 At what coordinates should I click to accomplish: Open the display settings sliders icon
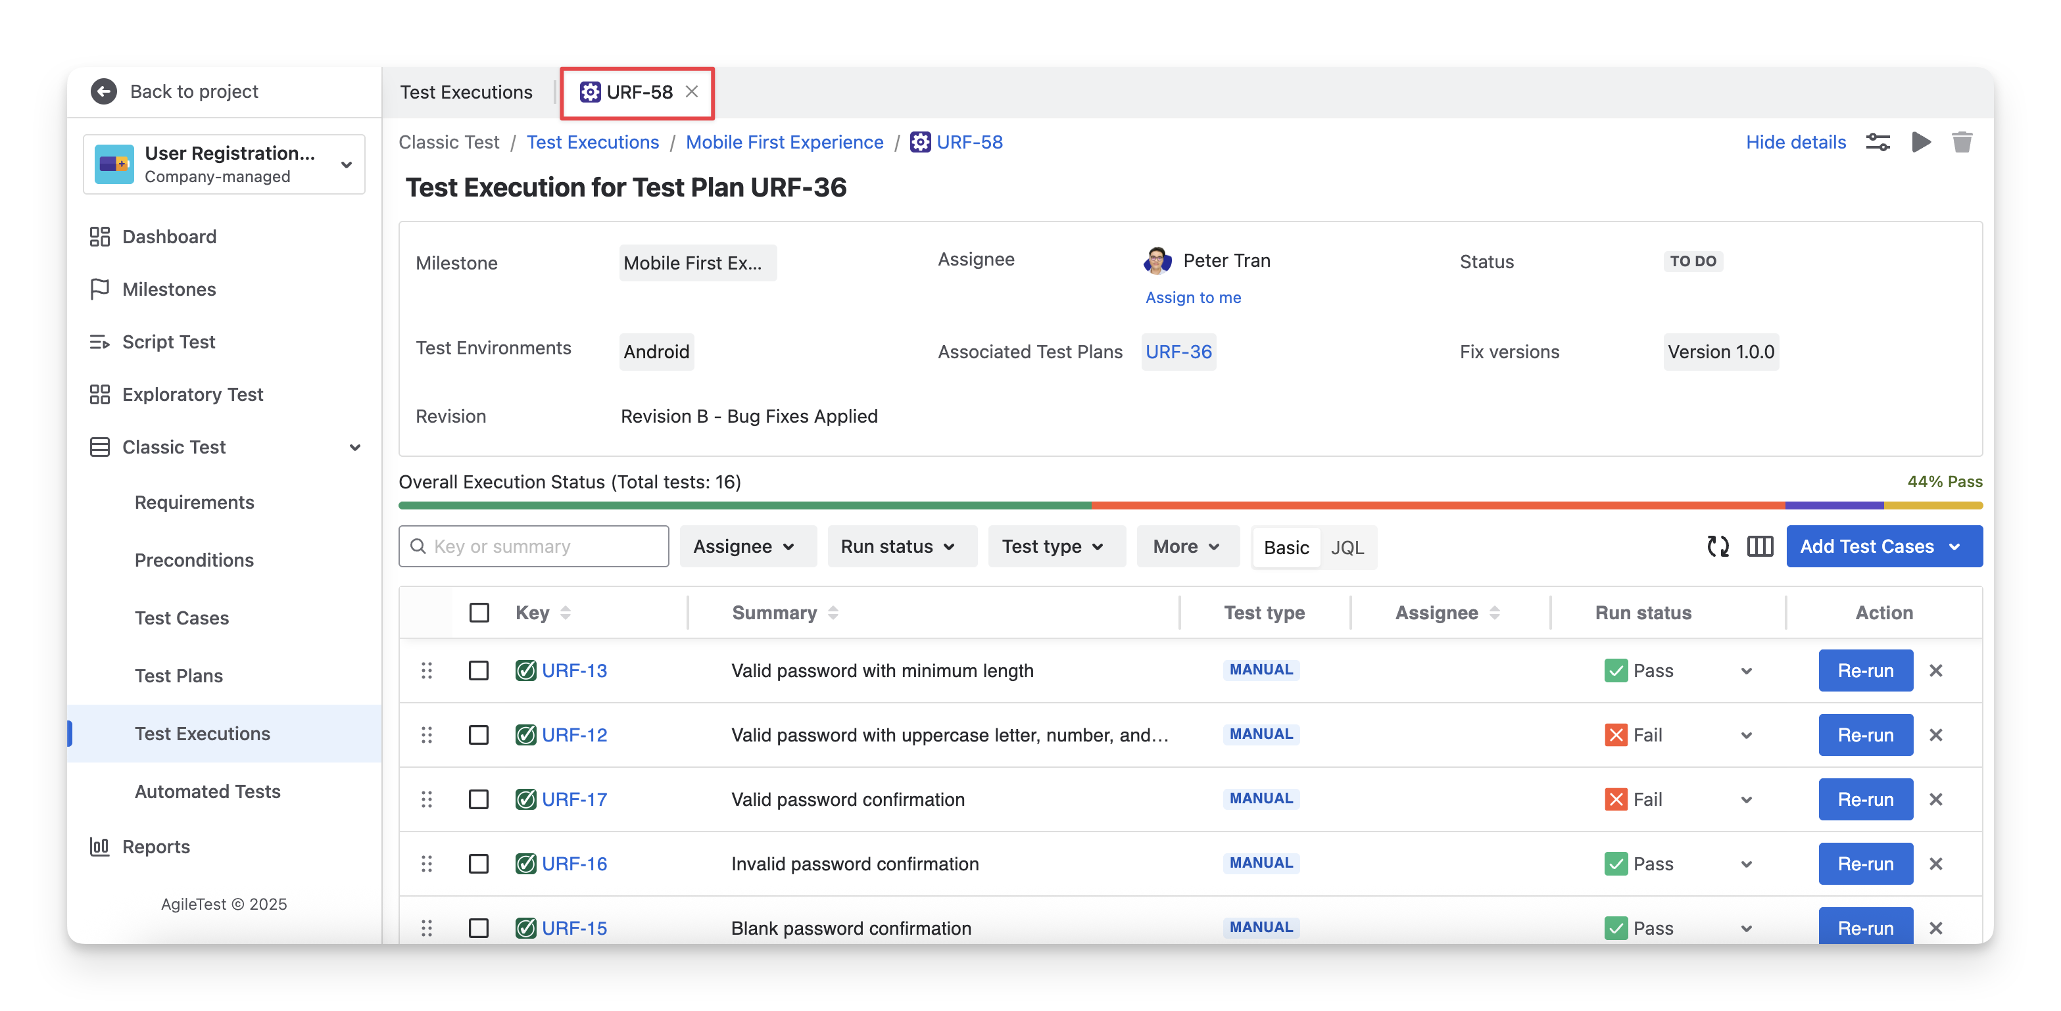click(1877, 143)
